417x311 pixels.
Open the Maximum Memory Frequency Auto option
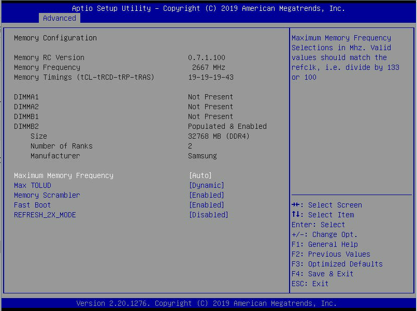pos(200,175)
